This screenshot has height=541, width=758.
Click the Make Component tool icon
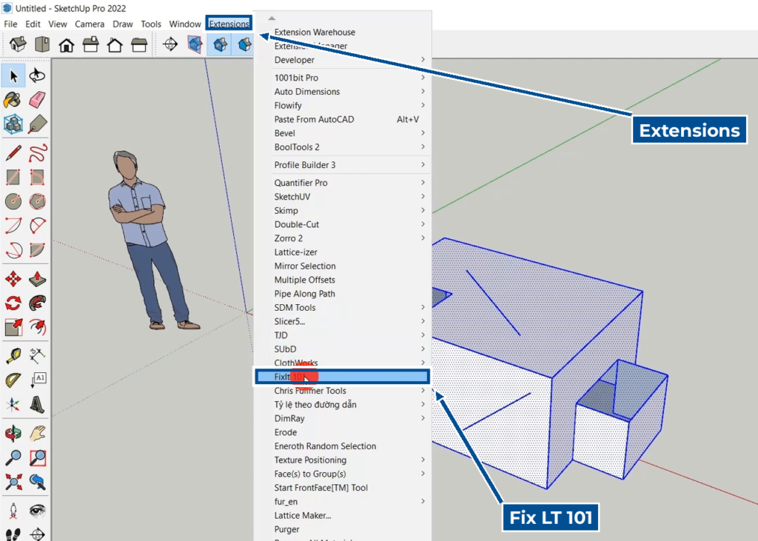[13, 124]
